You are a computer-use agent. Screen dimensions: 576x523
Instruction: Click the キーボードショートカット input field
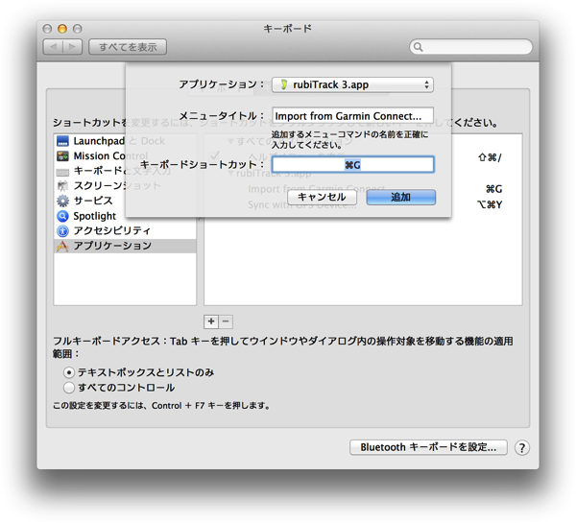(x=352, y=165)
